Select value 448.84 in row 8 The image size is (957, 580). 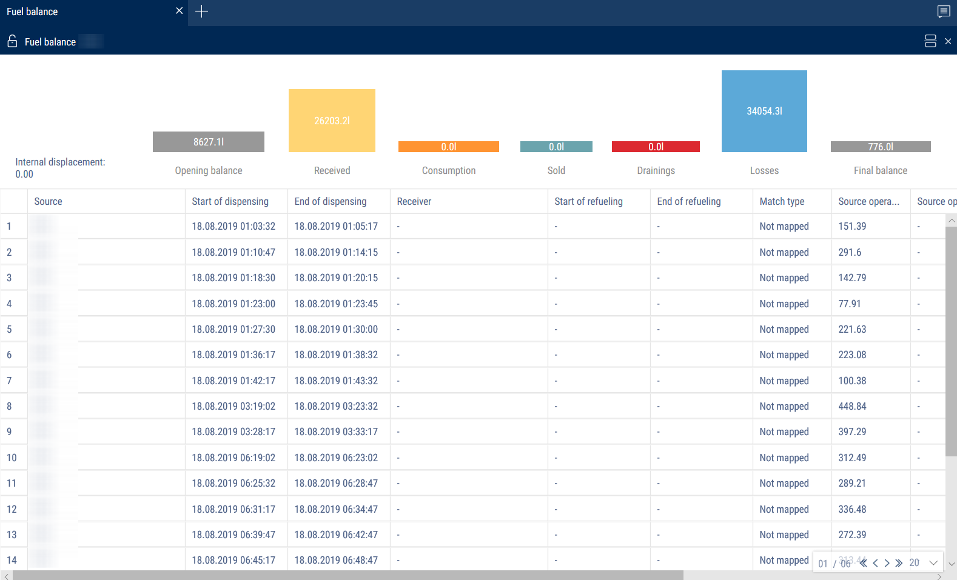pos(852,406)
